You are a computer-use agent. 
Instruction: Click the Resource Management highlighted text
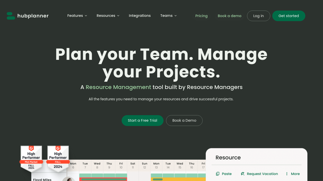coord(118,87)
